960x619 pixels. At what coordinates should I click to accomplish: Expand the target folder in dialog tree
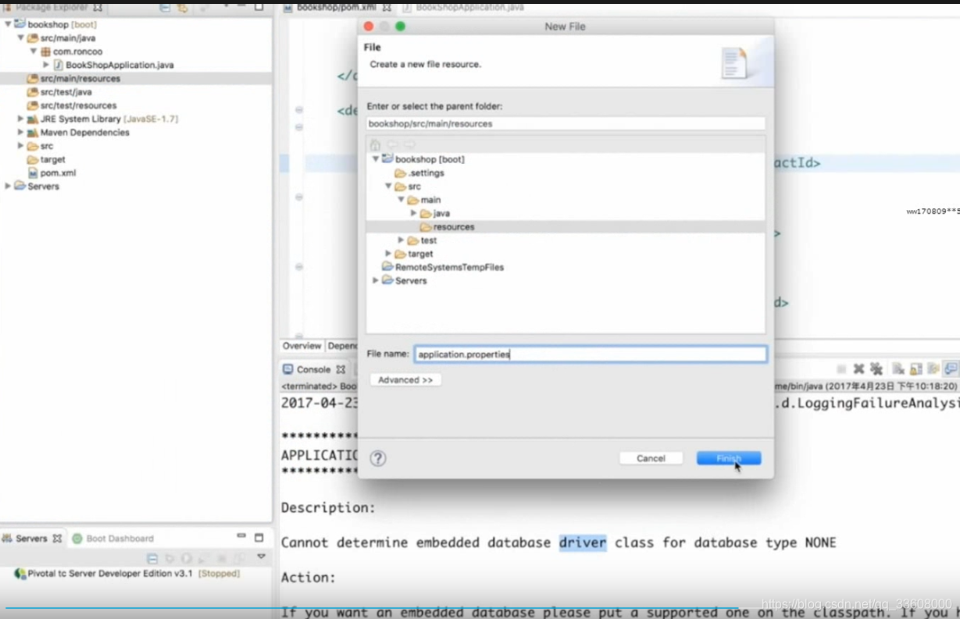tap(388, 254)
